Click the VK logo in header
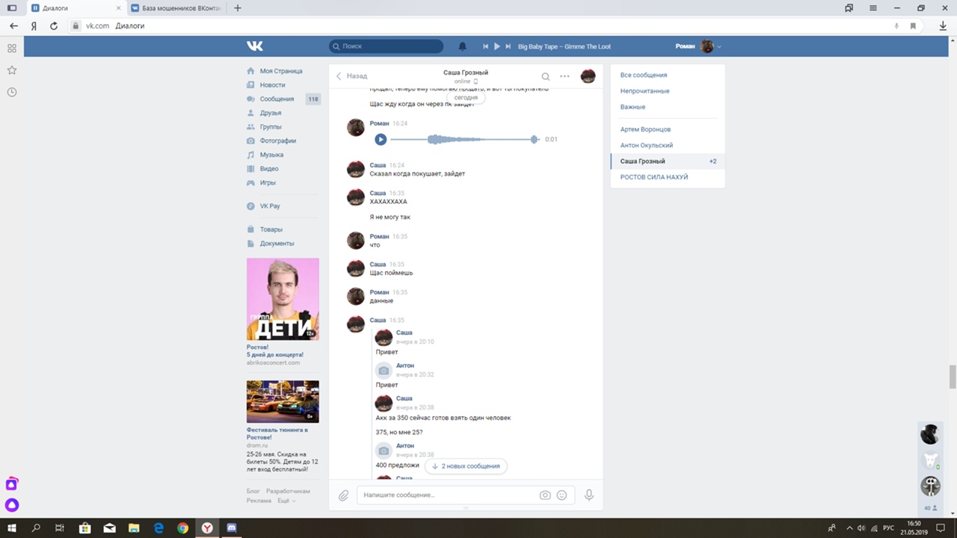Screen dimensions: 957x538 [255, 46]
